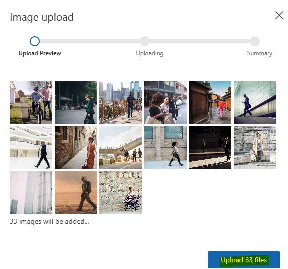Pick thumbnail of astronaut walking on beach
The width and height of the screenshot is (288, 269).
tap(76, 192)
